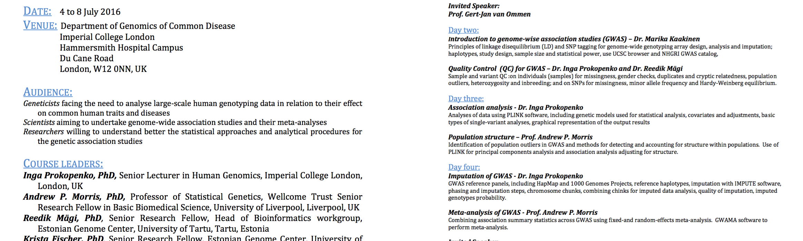803x241 pixels.
Task: Click the 'Hammersmith Hospital Campus' address line
Action: (121, 48)
